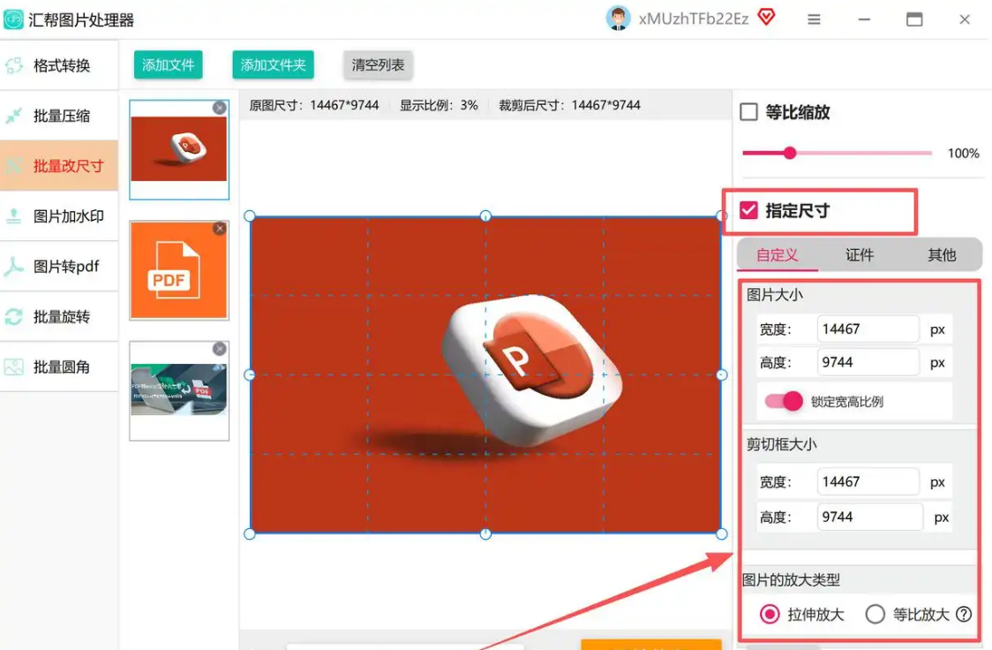The image size is (992, 650).
Task: Click the 图片加水印 stamp icon
Action: point(14,216)
